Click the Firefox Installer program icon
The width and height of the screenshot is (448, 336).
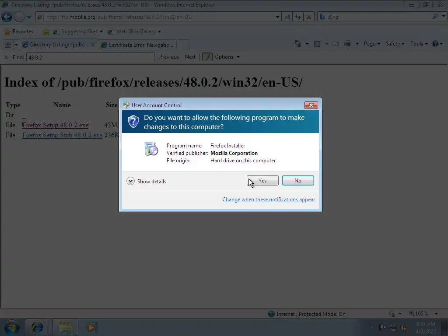151,149
